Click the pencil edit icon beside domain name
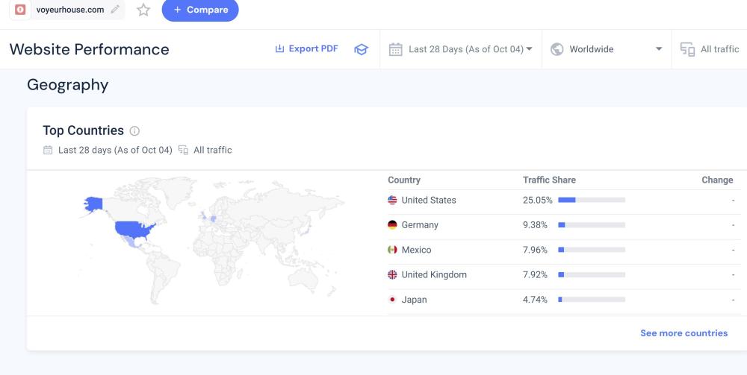Image resolution: width=747 pixels, height=375 pixels. (114, 10)
